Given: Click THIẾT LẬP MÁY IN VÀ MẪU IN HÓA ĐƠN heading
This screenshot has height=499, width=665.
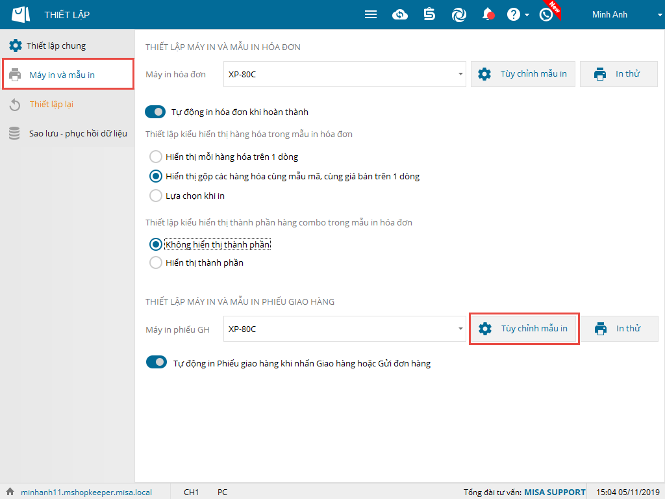Looking at the screenshot, I should [223, 47].
